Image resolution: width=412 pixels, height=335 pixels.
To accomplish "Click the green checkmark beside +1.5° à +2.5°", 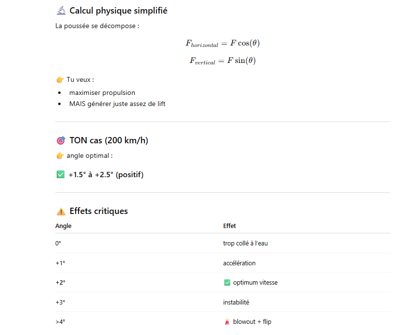I will coord(61,175).
